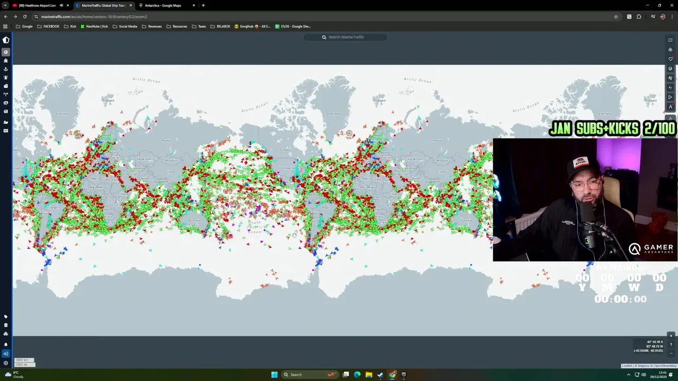This screenshot has height=381, width=678.
Task: Open the Revenues bookmarks folder
Action: [152, 26]
